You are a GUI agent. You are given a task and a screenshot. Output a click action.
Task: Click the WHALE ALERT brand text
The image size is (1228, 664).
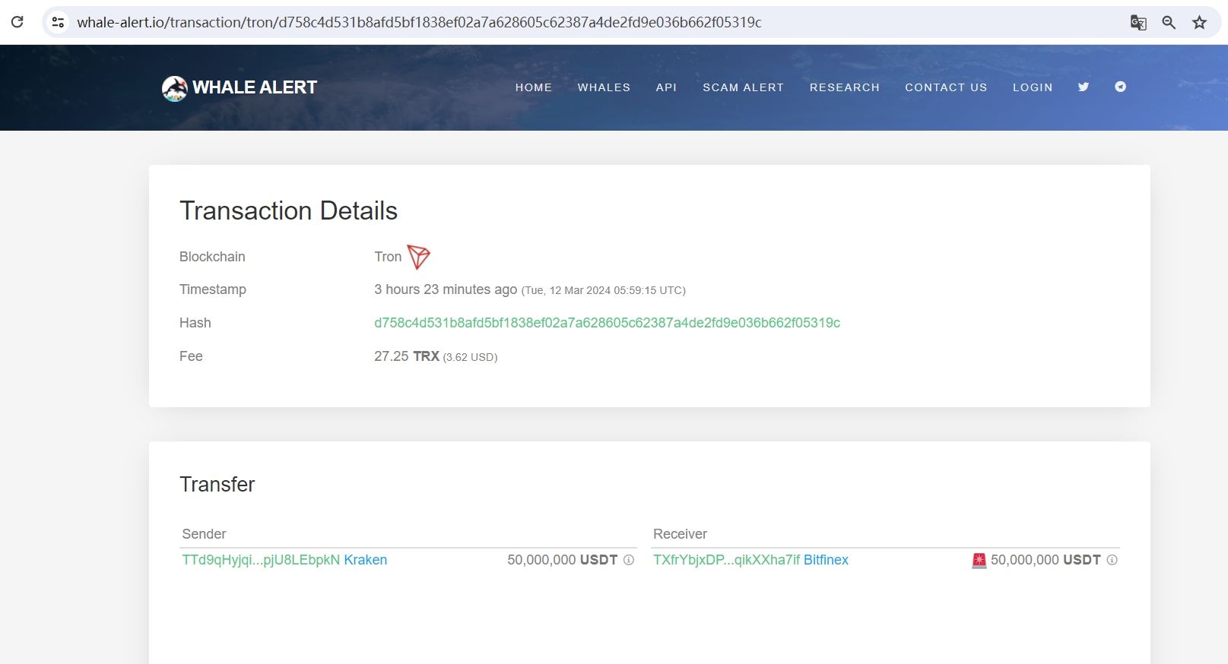tap(255, 87)
